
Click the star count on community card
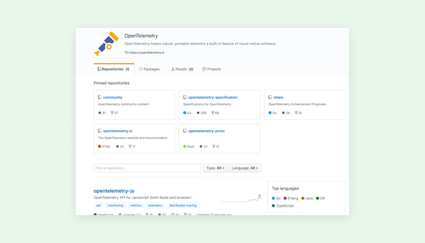(102, 113)
